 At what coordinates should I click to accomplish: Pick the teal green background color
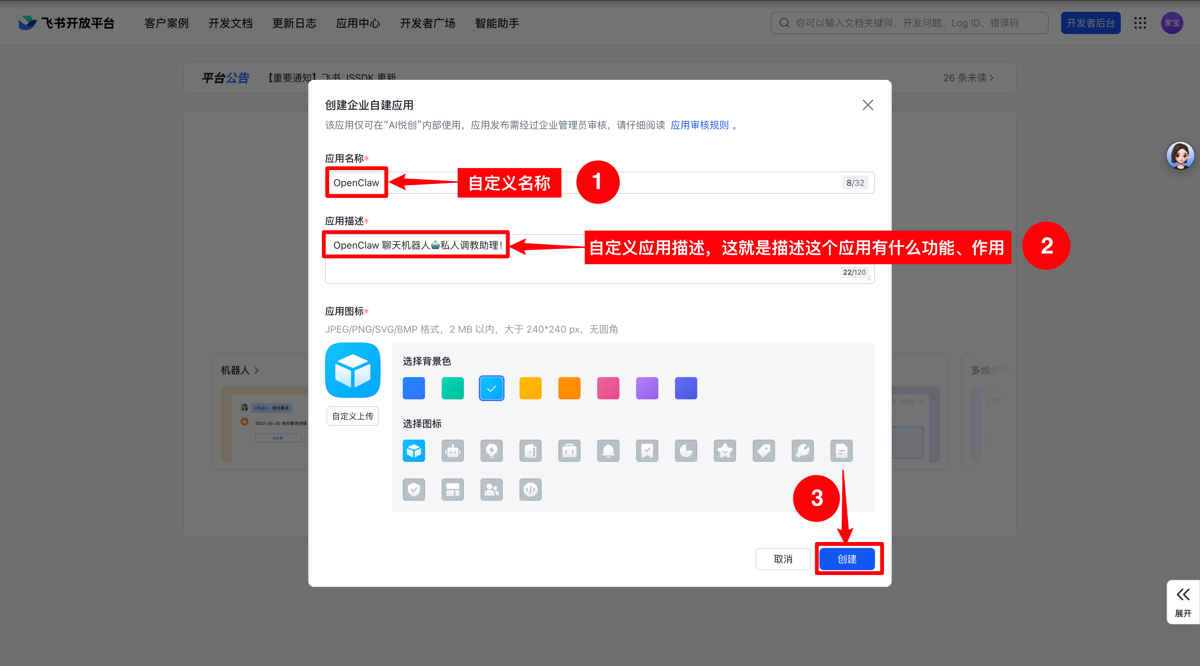(452, 388)
